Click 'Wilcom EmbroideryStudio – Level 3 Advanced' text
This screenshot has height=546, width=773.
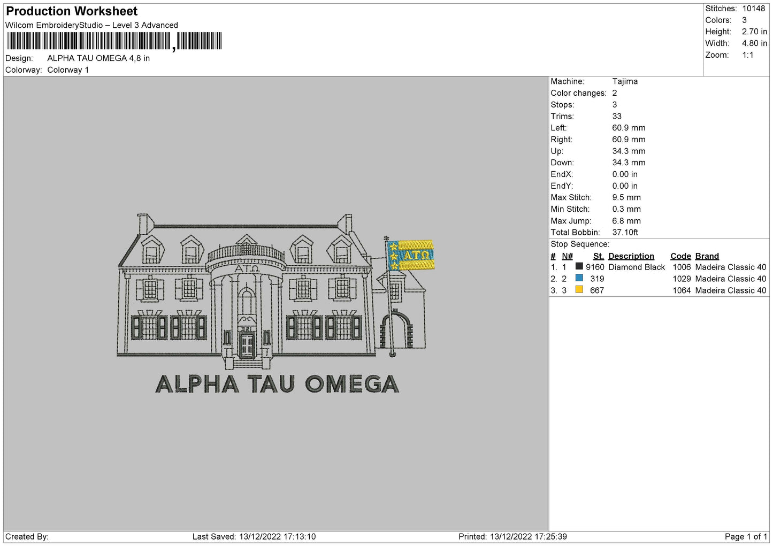click(91, 25)
